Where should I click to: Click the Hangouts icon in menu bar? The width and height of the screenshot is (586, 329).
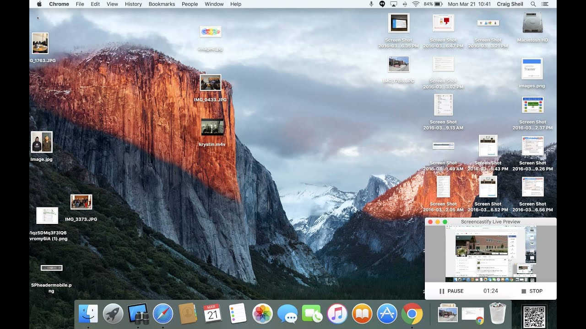pos(382,4)
